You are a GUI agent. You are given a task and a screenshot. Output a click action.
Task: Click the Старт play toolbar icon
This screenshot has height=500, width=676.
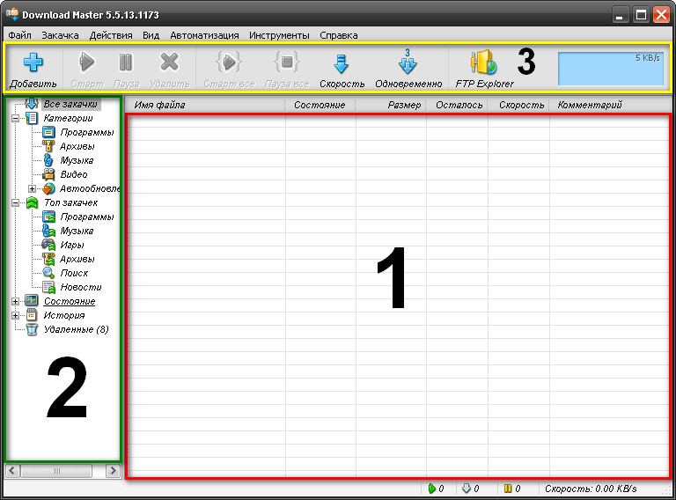coord(87,62)
